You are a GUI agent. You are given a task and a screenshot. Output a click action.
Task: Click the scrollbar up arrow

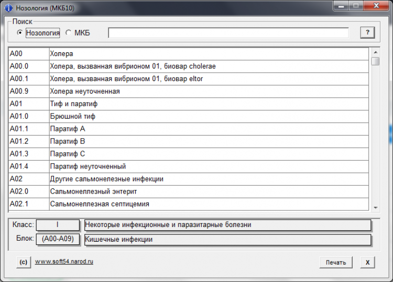click(376, 52)
